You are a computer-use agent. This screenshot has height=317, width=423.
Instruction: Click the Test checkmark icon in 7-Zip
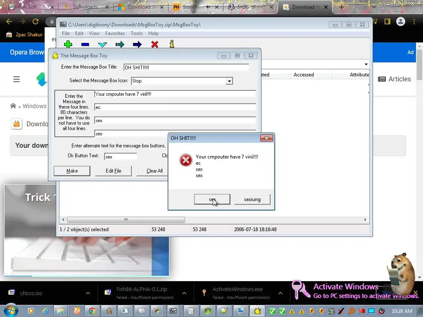point(102,45)
